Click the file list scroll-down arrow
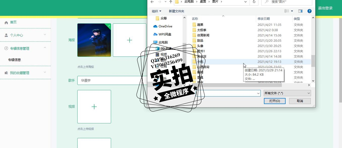 tap(313, 81)
